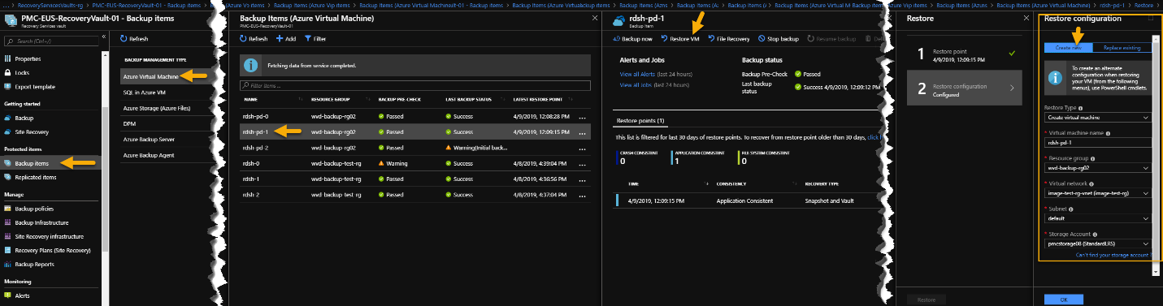Open the Resource group dropdown
This screenshot has height=306, width=1163.
point(1097,168)
